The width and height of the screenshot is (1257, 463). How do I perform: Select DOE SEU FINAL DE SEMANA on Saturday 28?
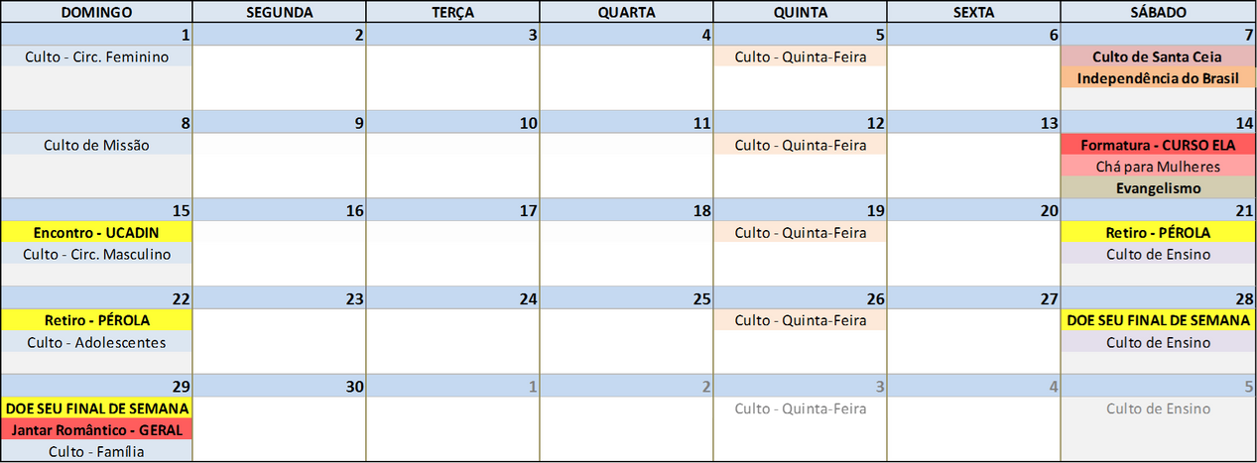point(1158,320)
